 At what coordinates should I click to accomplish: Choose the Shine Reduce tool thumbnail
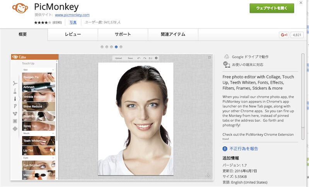coord(39,106)
